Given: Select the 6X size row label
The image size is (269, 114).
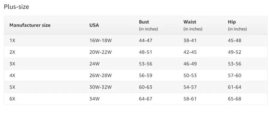Looking at the screenshot, I should tap(12, 99).
